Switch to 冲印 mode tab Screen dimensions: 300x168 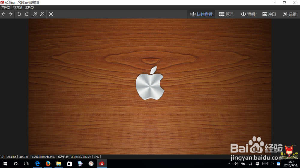(269, 14)
